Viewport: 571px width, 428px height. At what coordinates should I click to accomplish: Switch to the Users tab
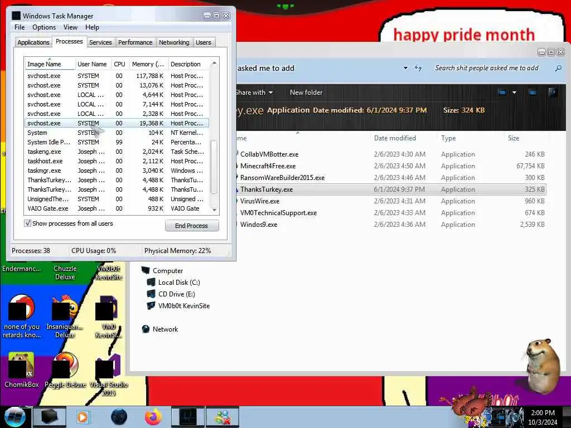pos(203,42)
